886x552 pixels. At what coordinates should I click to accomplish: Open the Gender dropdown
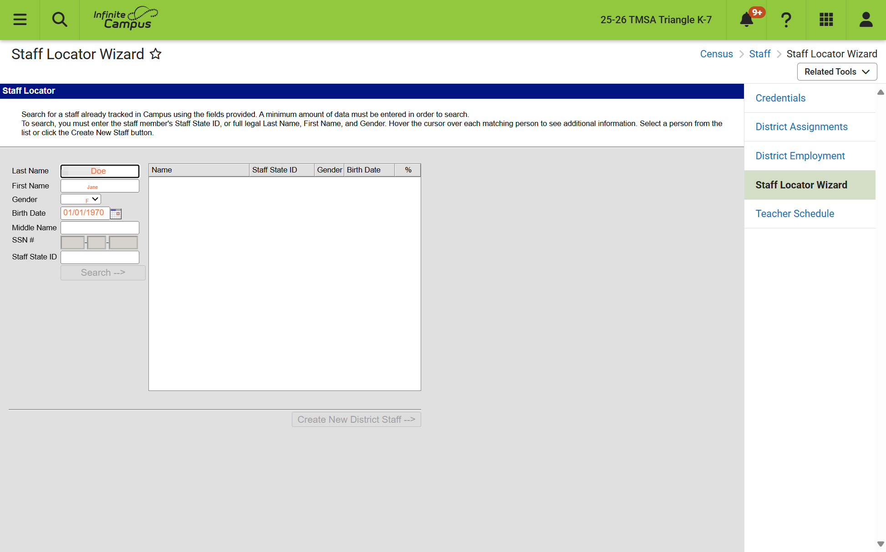81,199
